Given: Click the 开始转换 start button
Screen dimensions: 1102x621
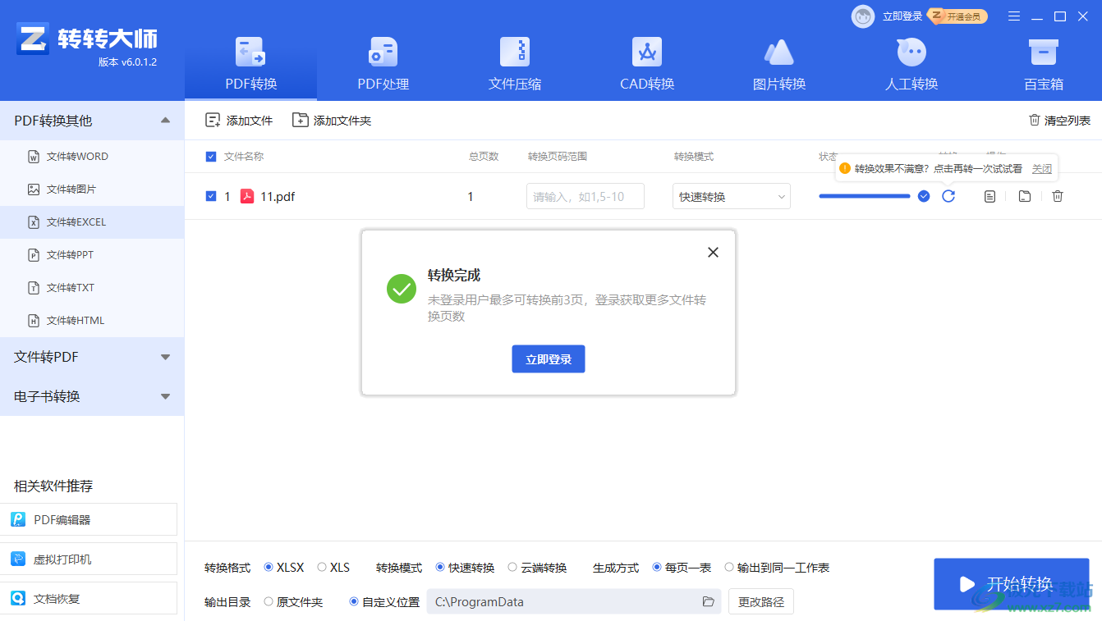Looking at the screenshot, I should [x=1012, y=584].
